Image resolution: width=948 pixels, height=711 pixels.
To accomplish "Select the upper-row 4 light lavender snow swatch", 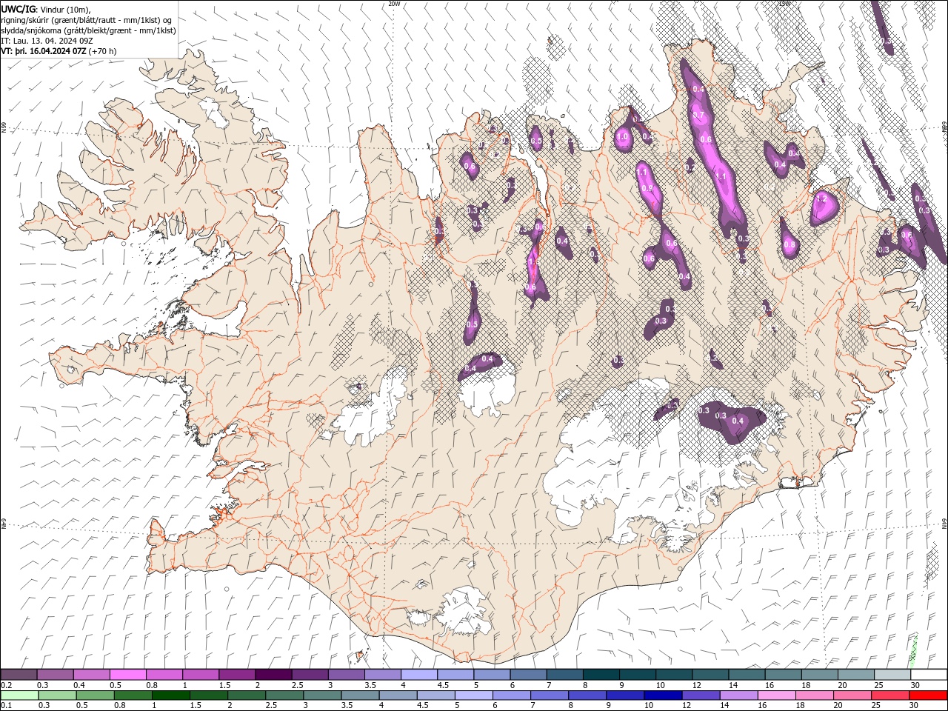I will tap(419, 674).
